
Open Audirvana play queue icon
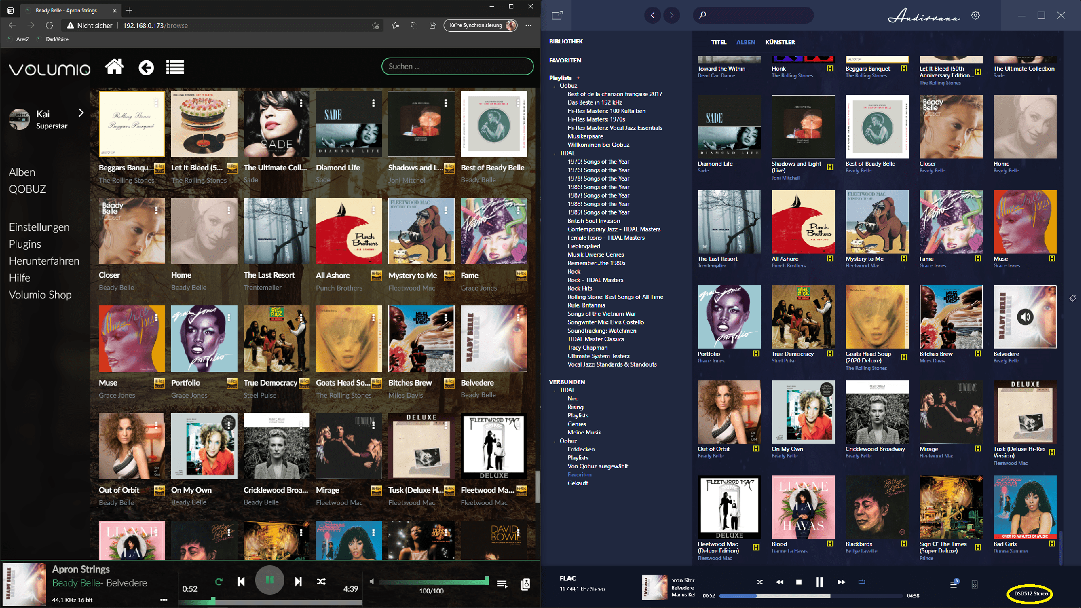tap(954, 584)
